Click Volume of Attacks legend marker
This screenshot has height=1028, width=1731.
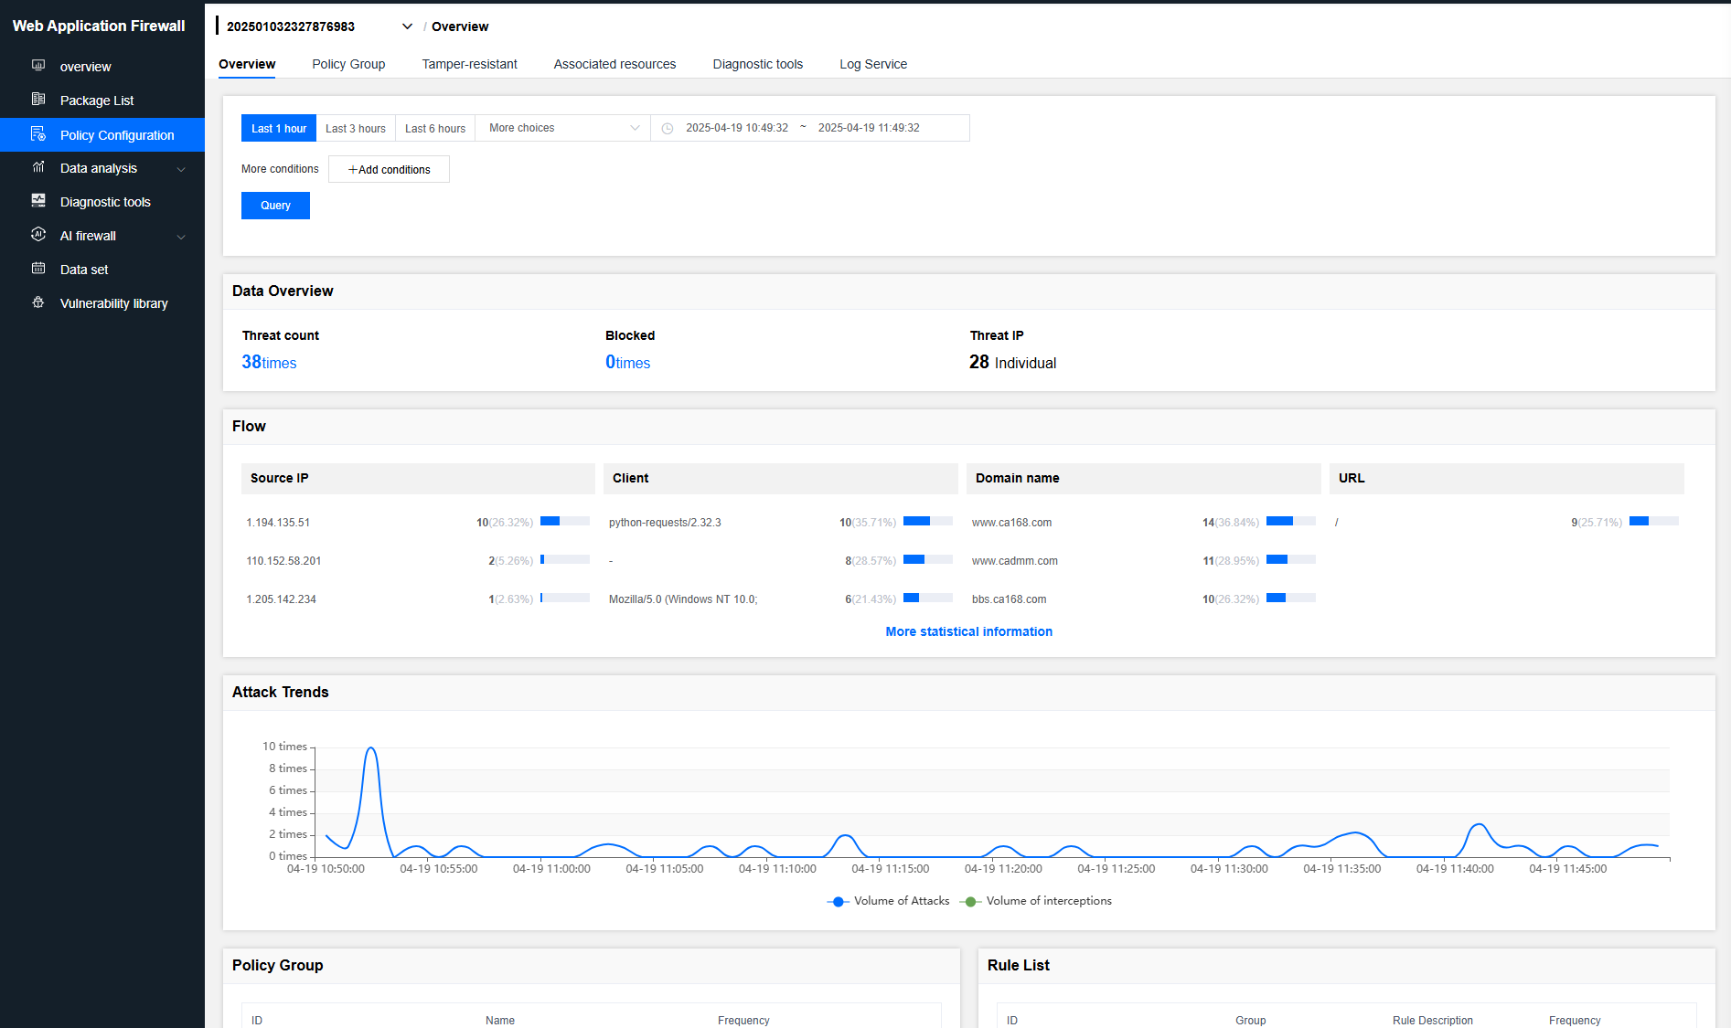coord(838,902)
